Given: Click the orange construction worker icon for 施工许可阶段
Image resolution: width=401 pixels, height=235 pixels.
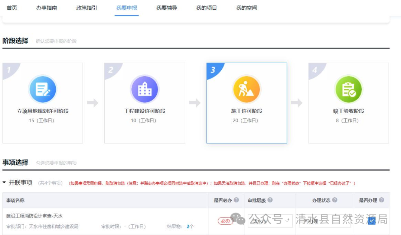Looking at the screenshot, I should click(x=247, y=89).
